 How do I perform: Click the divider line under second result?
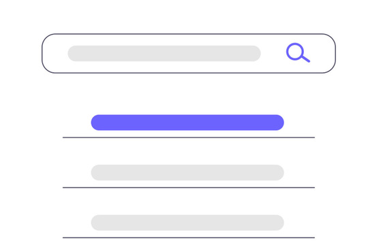coord(189,188)
